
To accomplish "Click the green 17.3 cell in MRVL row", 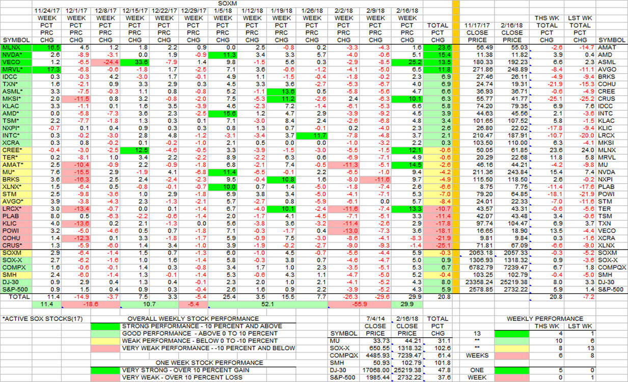I will click(x=47, y=69).
